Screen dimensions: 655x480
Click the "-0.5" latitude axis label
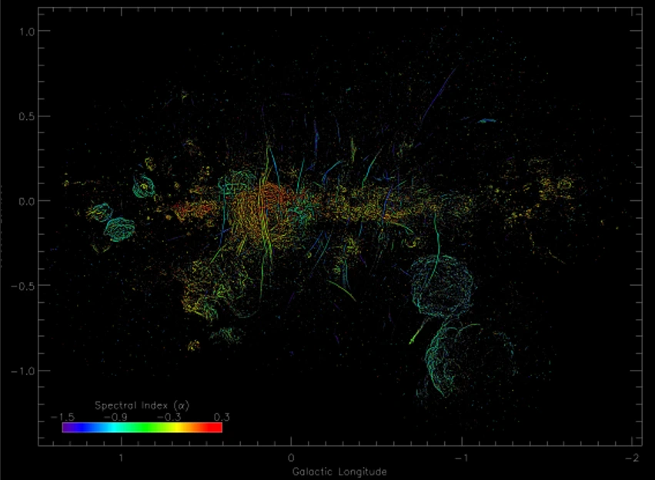(22, 286)
